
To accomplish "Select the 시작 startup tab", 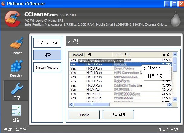I will 47,55.
